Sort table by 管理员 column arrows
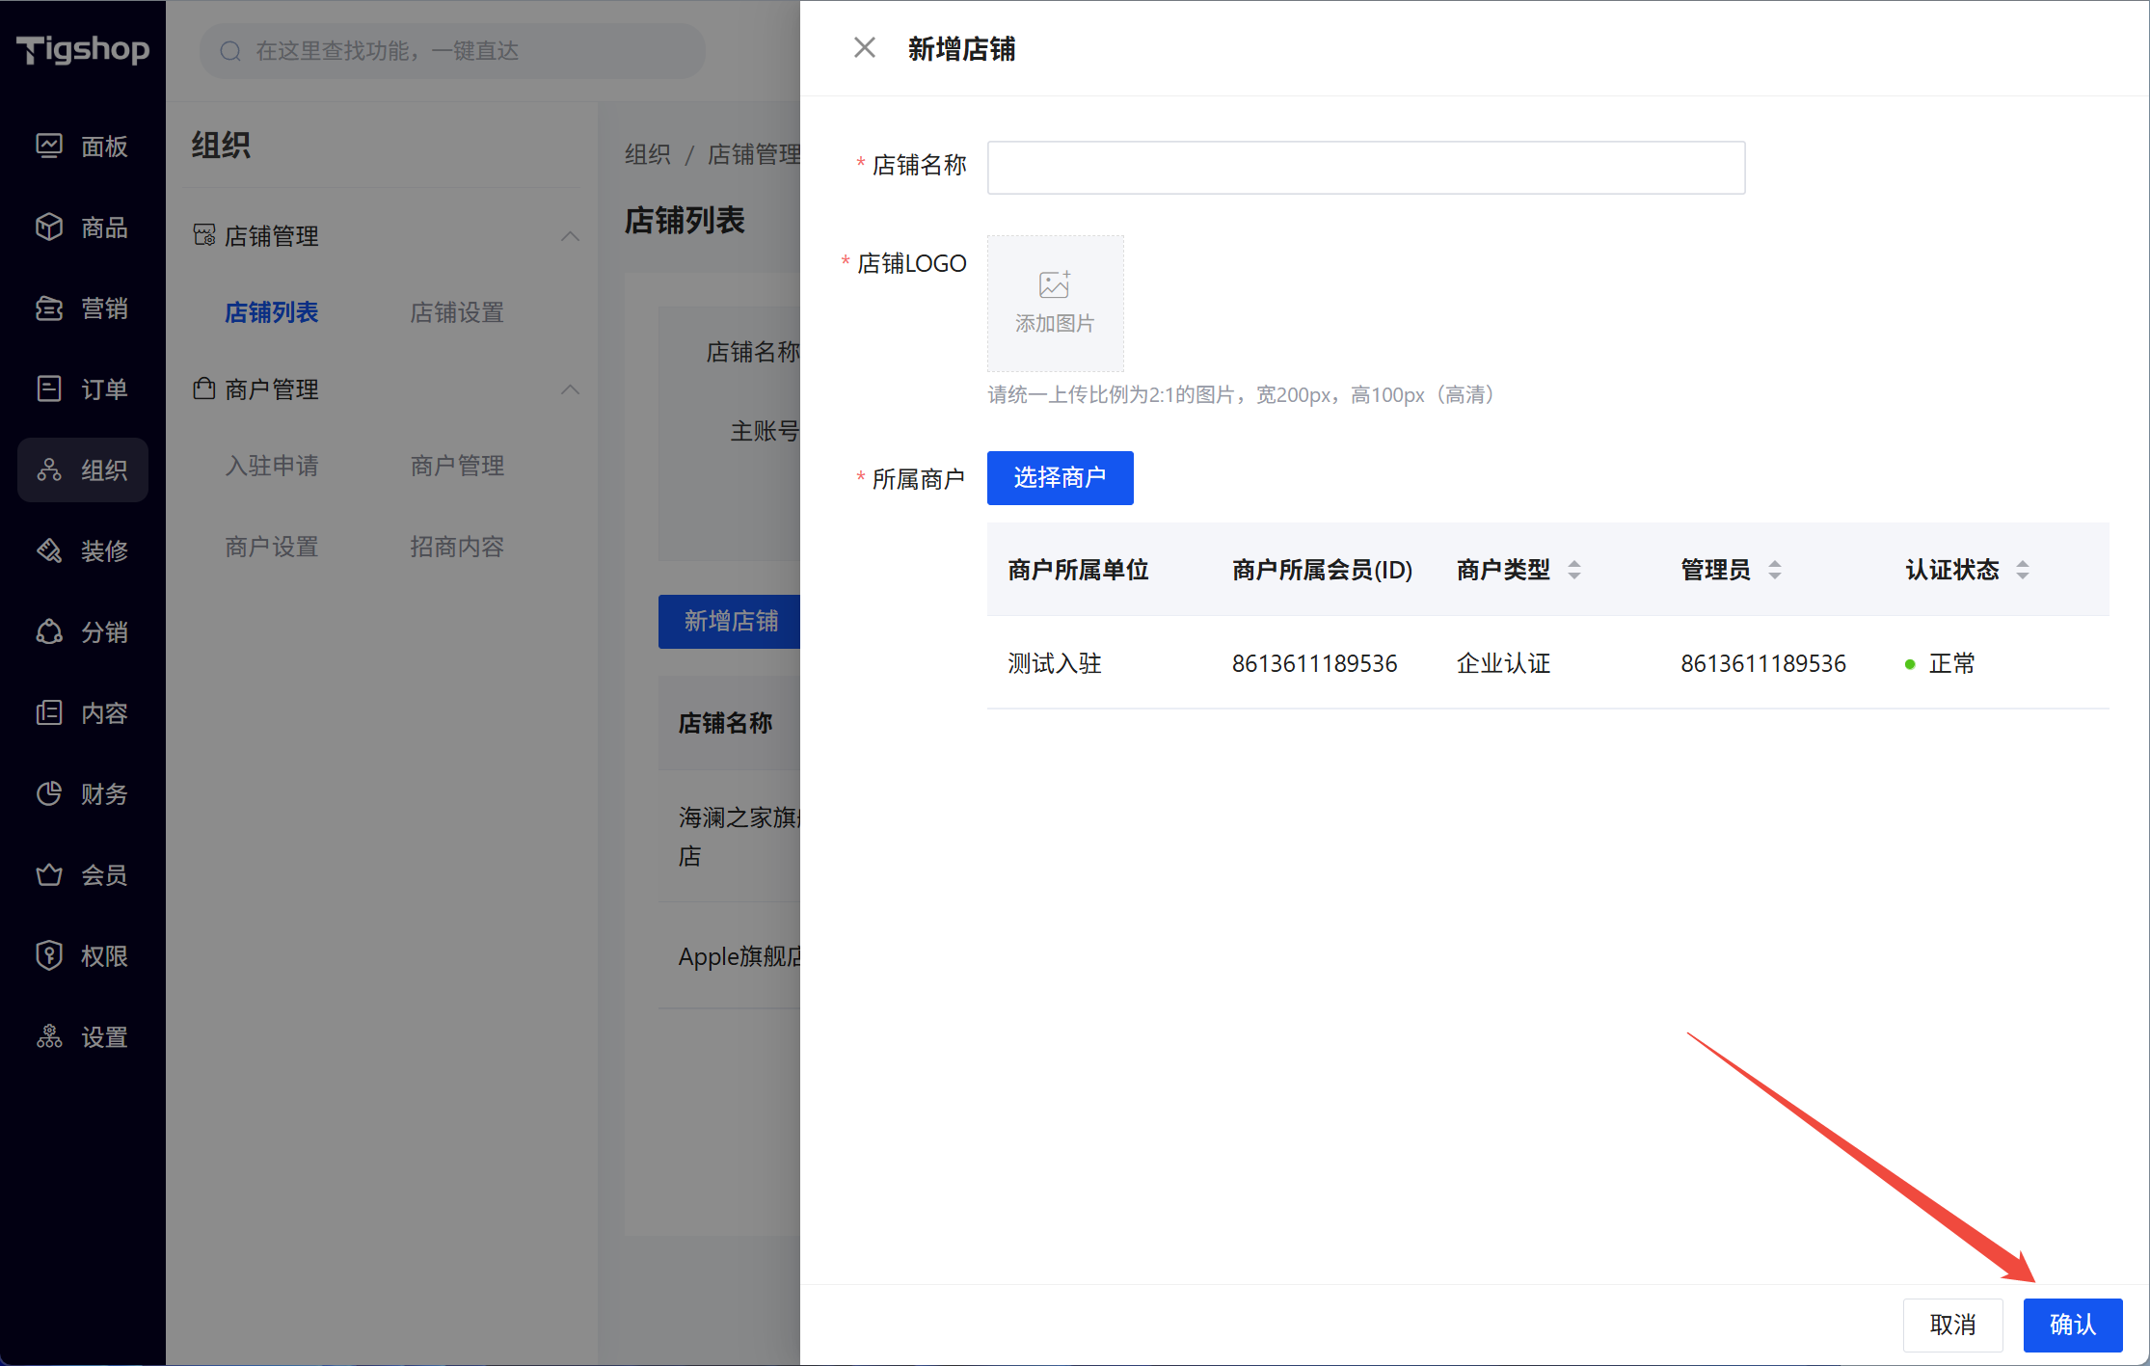This screenshot has width=2150, height=1366. pyautogui.click(x=1774, y=570)
